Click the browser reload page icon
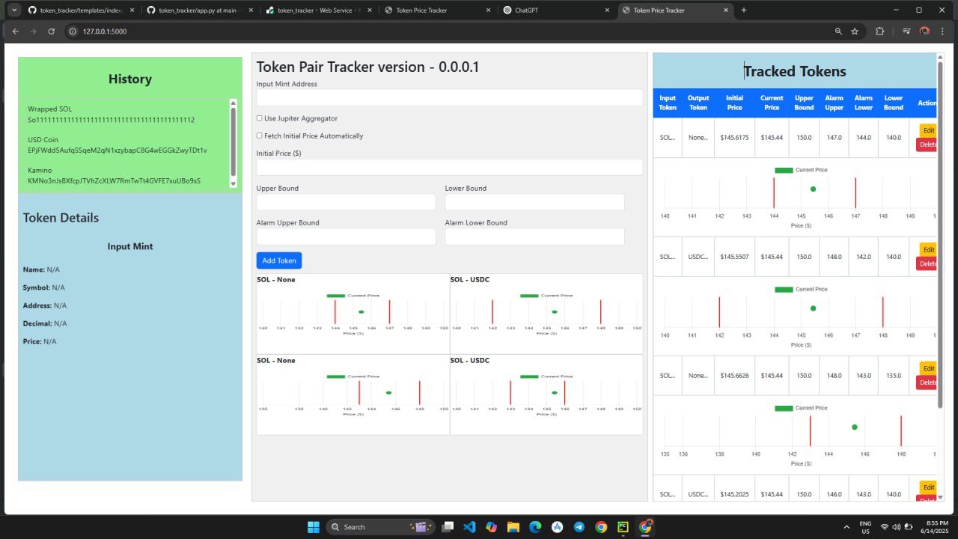 coord(51,31)
